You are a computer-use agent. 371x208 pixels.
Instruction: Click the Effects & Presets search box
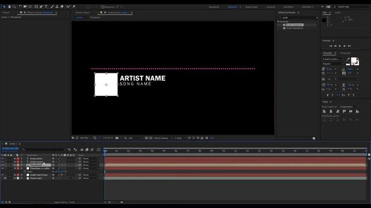[x=298, y=18]
